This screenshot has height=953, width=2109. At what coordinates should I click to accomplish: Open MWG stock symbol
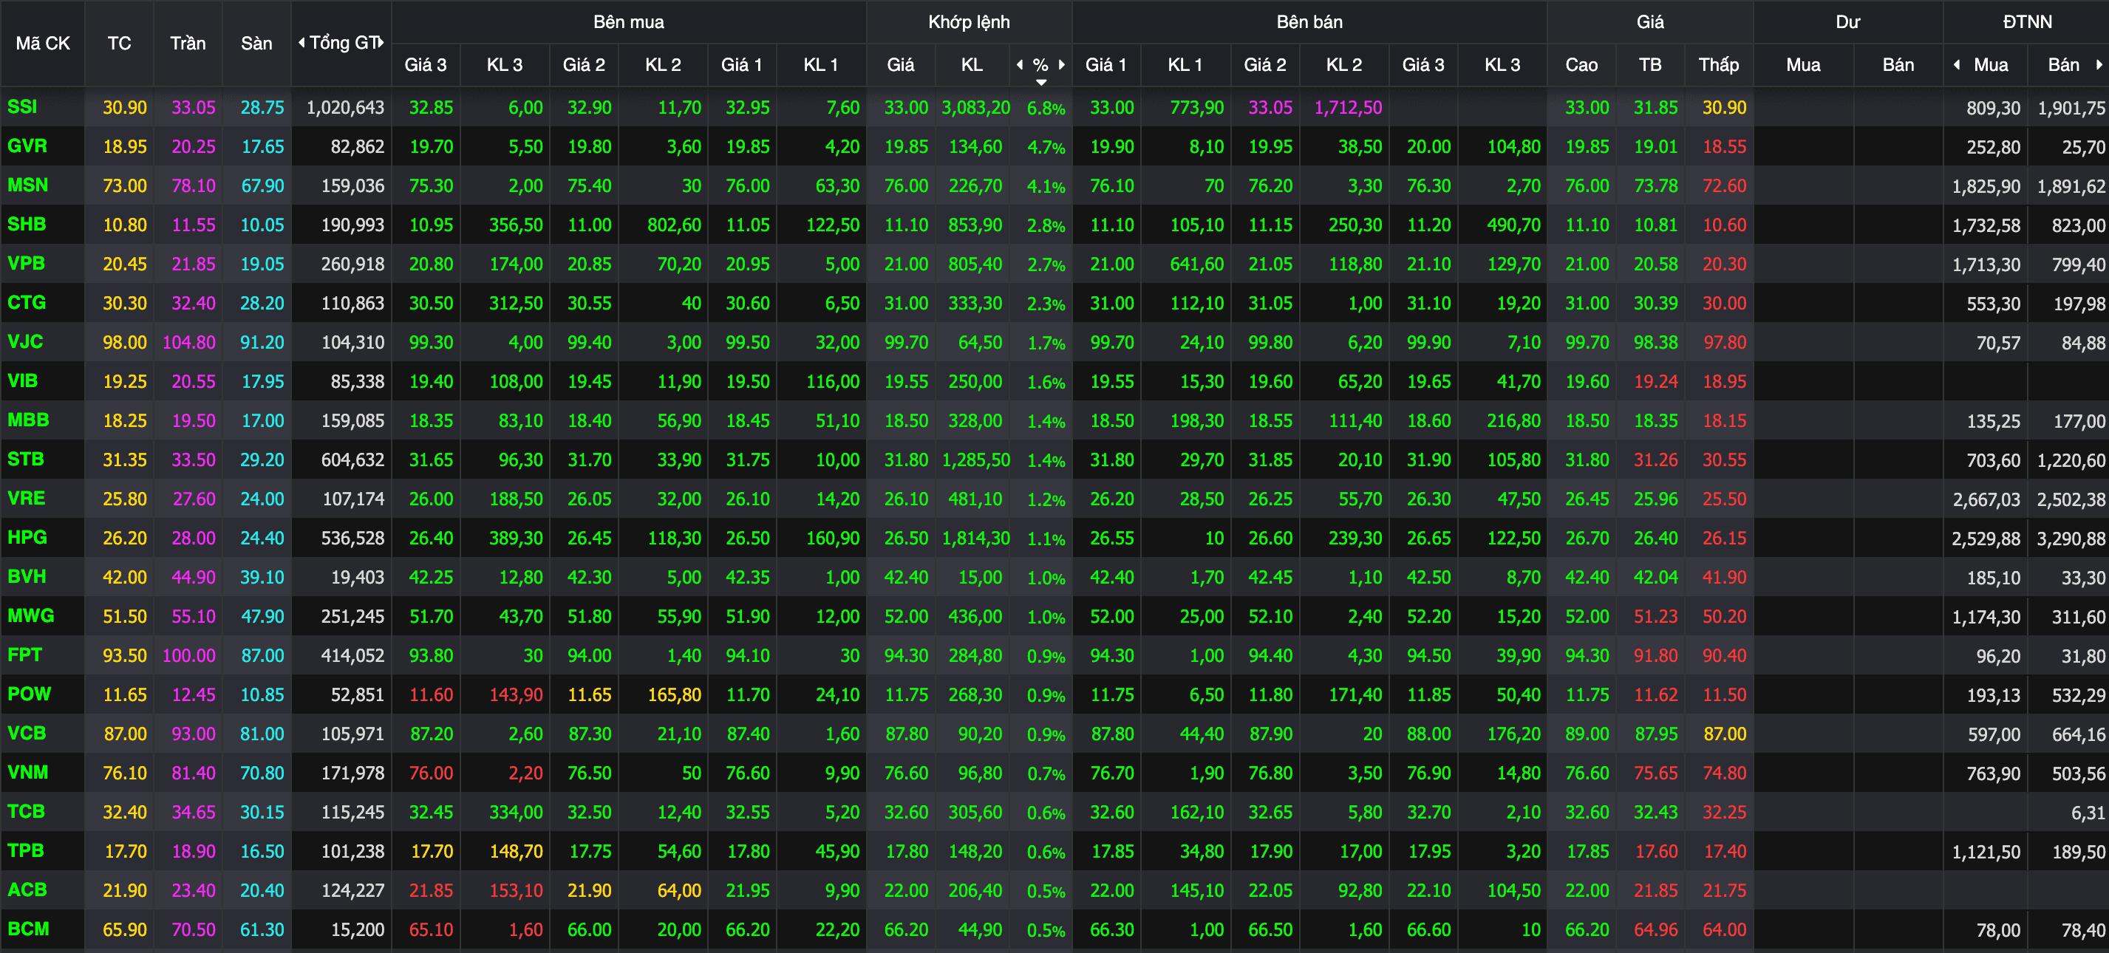tap(30, 615)
